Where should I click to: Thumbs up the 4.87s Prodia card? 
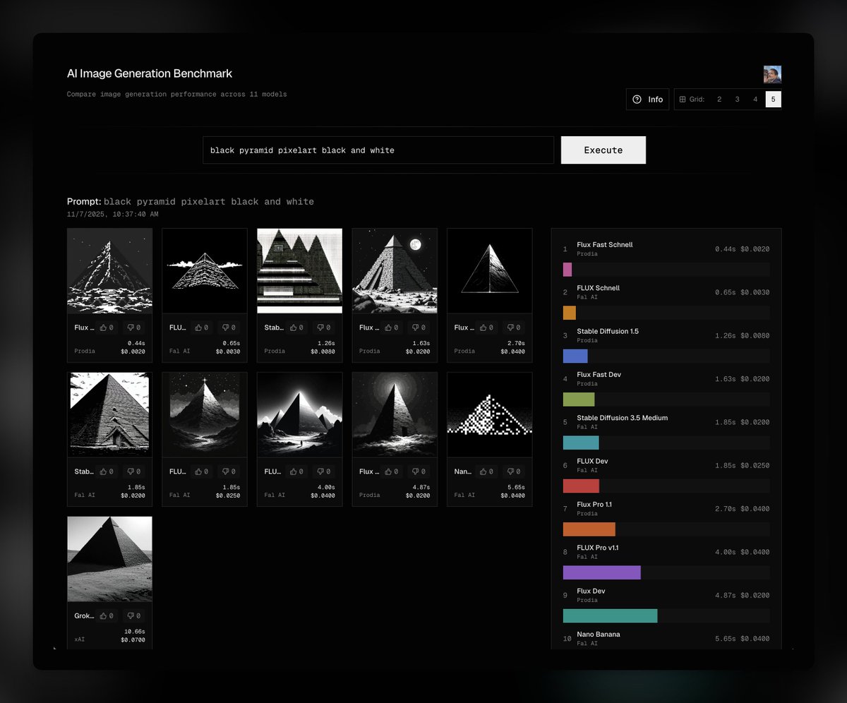tap(392, 471)
